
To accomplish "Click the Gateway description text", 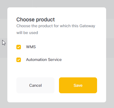I will 56,29.
